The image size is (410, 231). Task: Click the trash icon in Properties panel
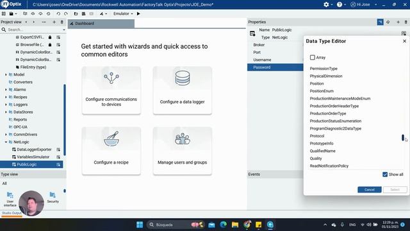(406, 22)
